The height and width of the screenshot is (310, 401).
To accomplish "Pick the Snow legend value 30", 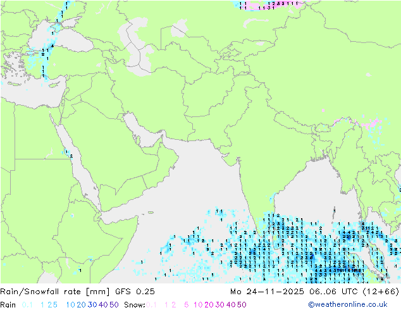I will tap(220, 305).
